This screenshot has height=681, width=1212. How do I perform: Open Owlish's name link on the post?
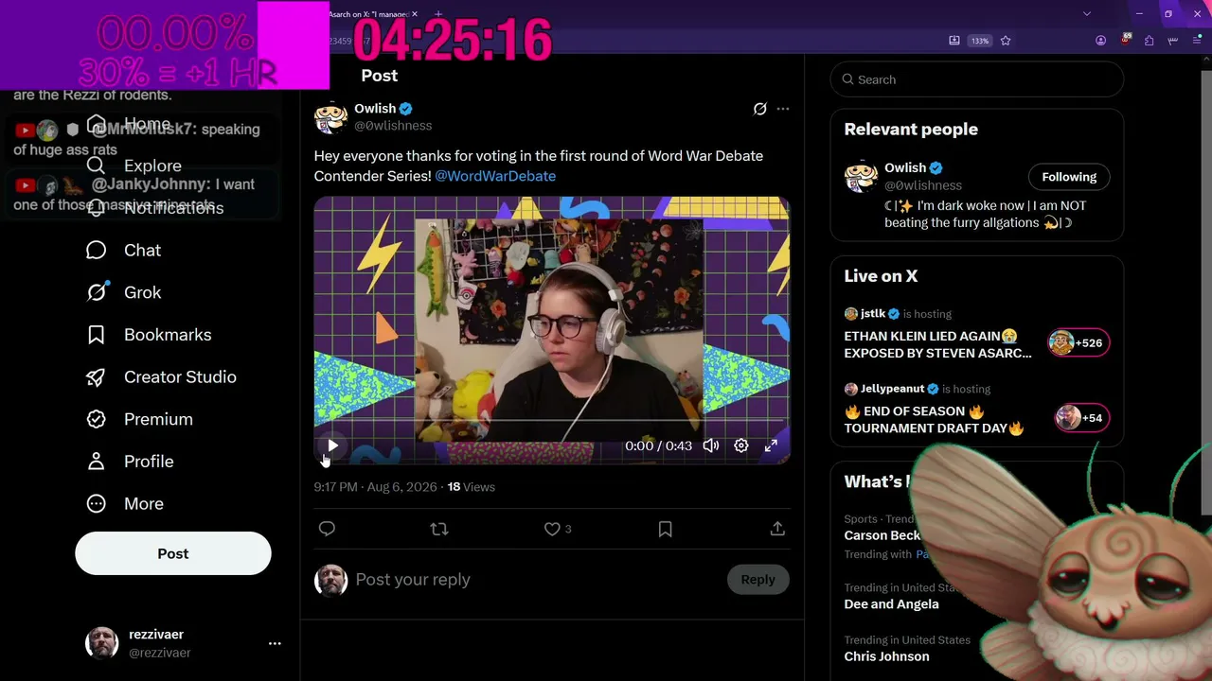click(375, 109)
